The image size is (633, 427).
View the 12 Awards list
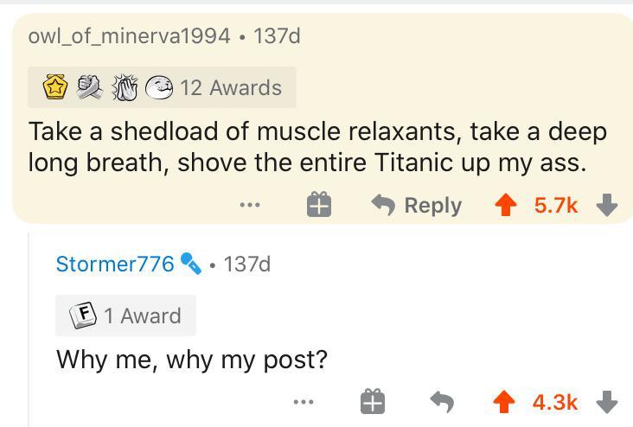[230, 87]
